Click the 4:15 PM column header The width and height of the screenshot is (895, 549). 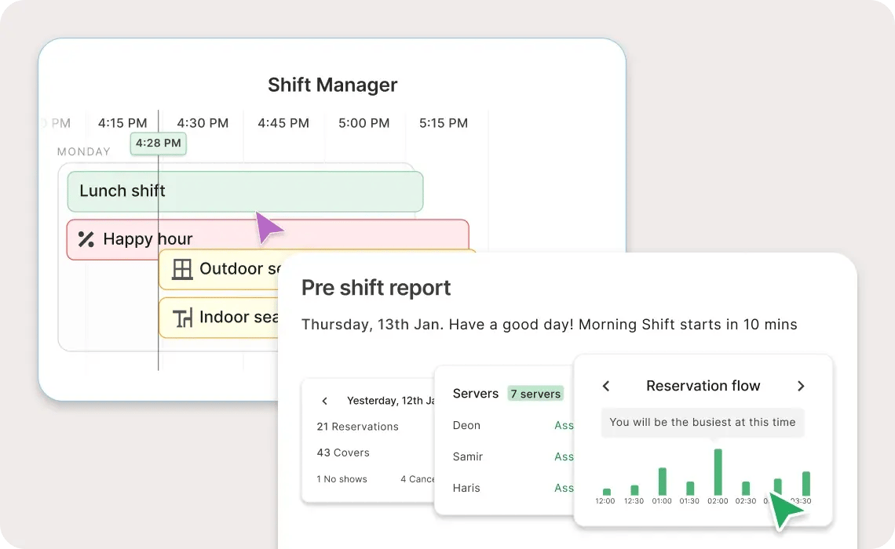point(122,123)
